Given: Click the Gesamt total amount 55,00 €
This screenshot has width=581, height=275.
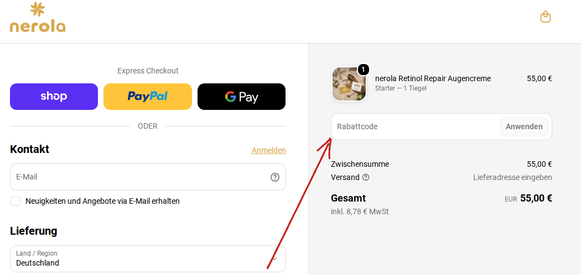Looking at the screenshot, I should click(536, 198).
